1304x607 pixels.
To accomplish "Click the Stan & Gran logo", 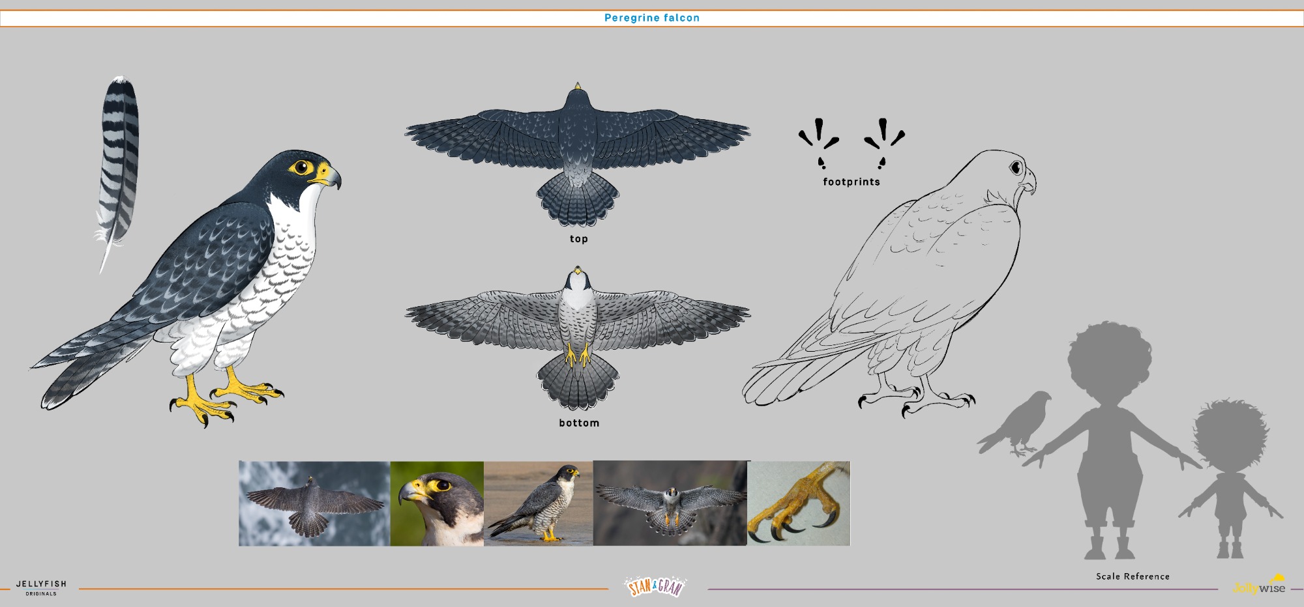I will click(655, 587).
